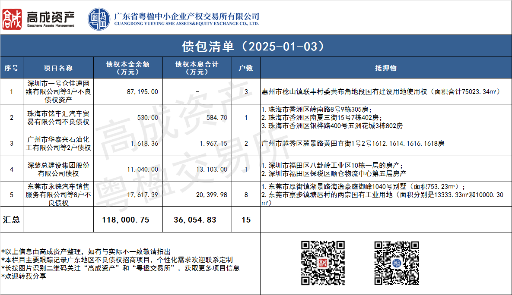Click the red 高成资产 logo icon
This screenshot has height=295, width=512.
coord(12,19)
